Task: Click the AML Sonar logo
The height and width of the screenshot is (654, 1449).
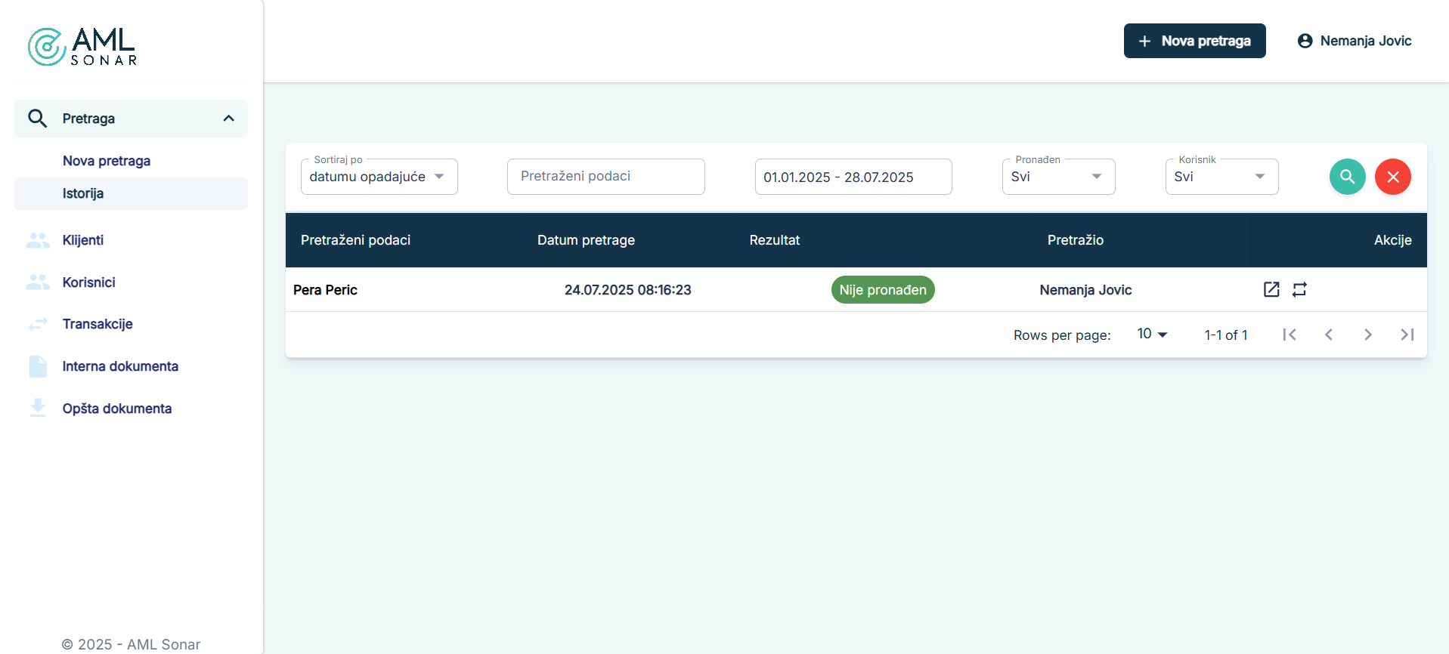Action: pyautogui.click(x=82, y=47)
